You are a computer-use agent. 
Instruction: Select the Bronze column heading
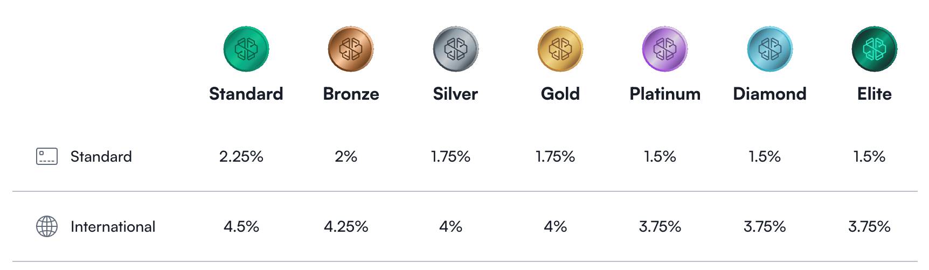tap(351, 94)
